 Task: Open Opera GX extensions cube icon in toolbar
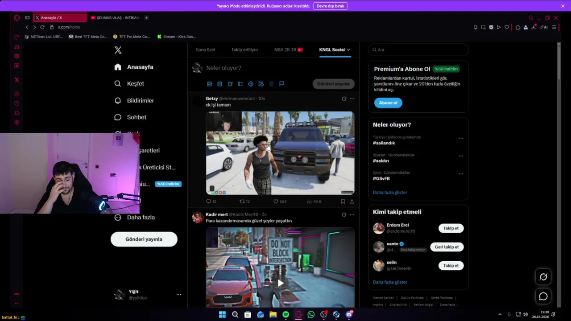(x=517, y=27)
